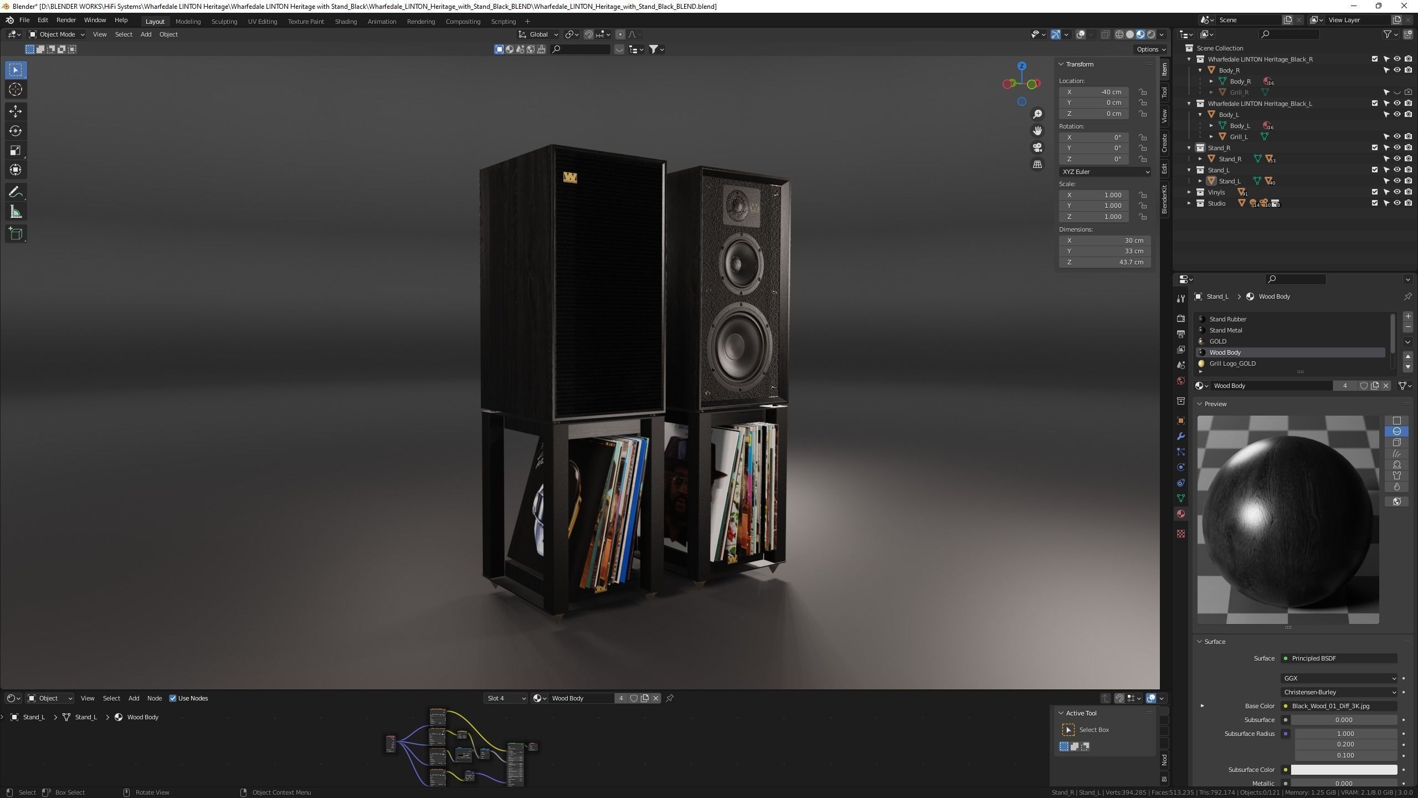Uncheck the Use Nodes checkbox
Screen dimensions: 1418x798
pos(173,698)
